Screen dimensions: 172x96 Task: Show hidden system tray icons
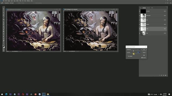point(159,94)
